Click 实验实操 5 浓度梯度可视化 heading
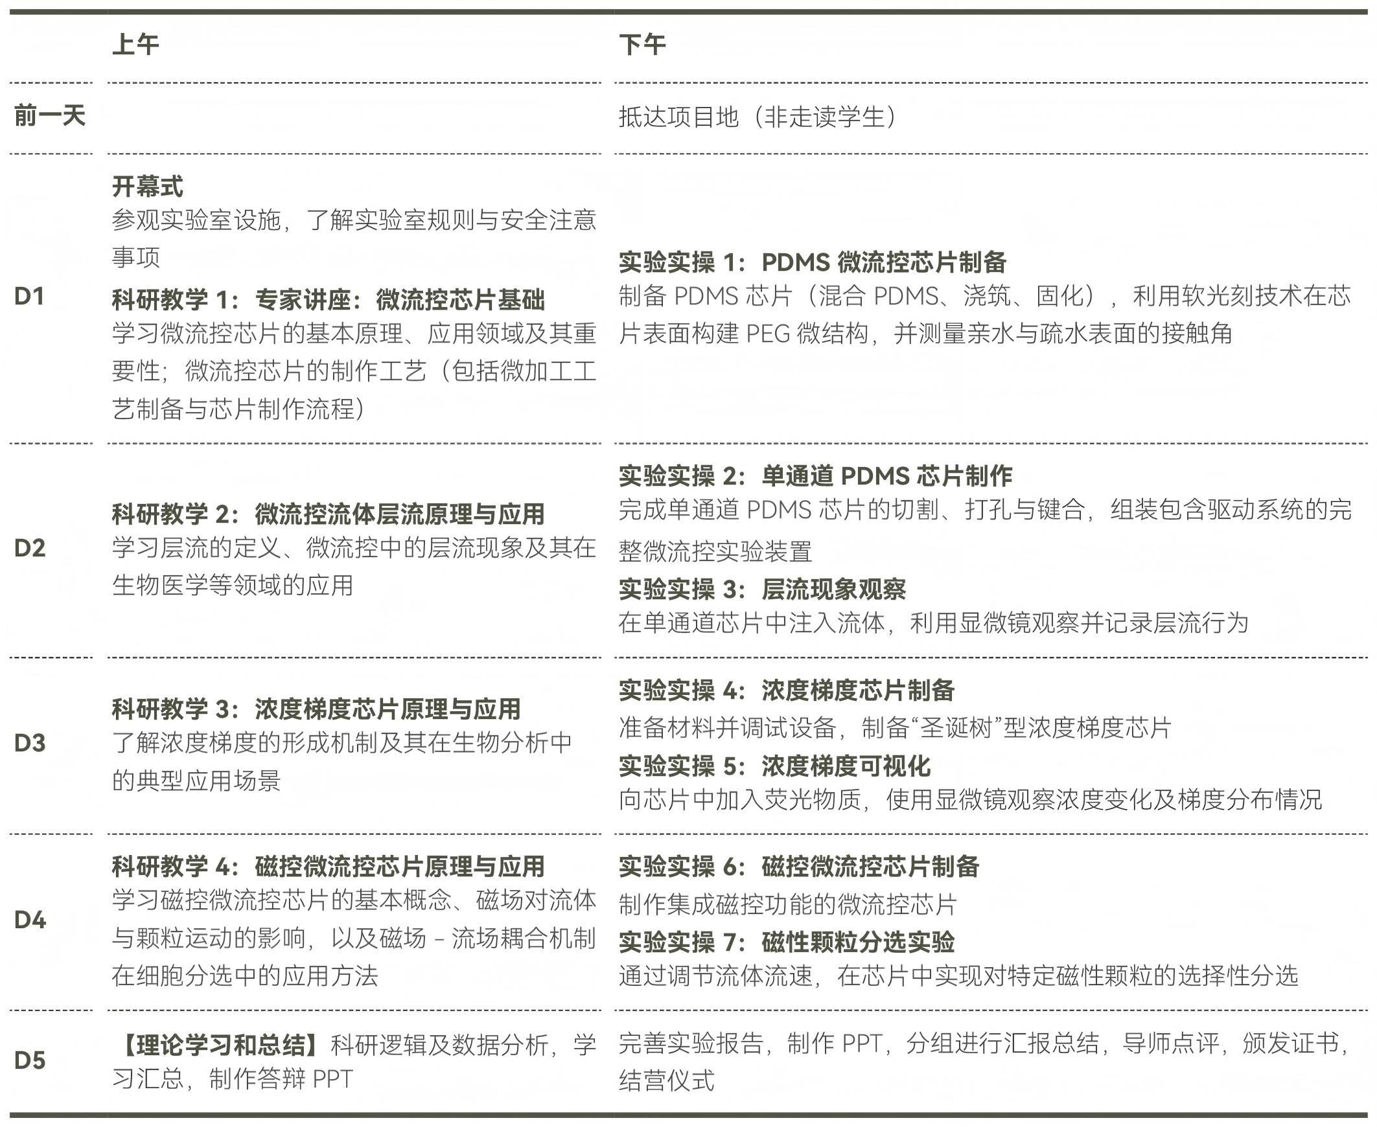Screen dimensions: 1377x1127 [774, 767]
